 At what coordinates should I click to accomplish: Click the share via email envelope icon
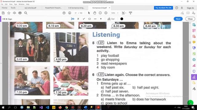coord(188,13)
